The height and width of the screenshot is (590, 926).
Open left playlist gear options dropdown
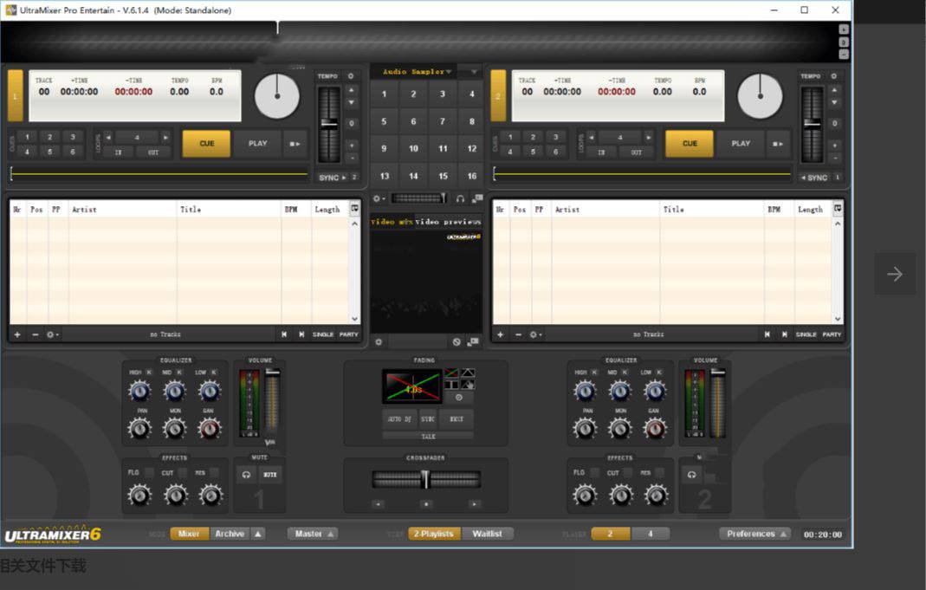pos(52,335)
